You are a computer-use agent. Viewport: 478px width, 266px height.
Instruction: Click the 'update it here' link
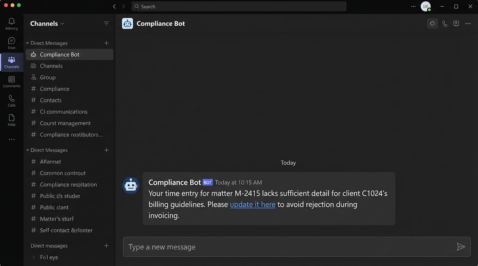pyautogui.click(x=253, y=204)
